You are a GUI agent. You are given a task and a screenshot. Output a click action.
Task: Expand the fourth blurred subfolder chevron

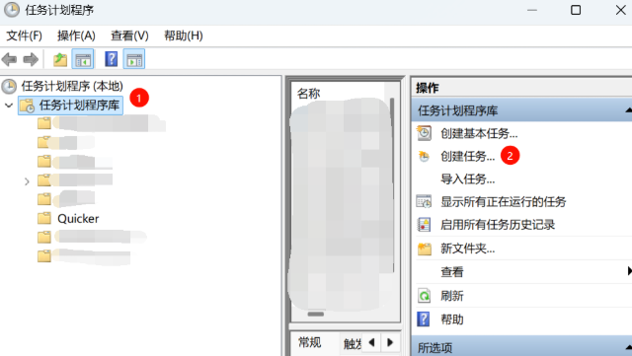point(27,181)
